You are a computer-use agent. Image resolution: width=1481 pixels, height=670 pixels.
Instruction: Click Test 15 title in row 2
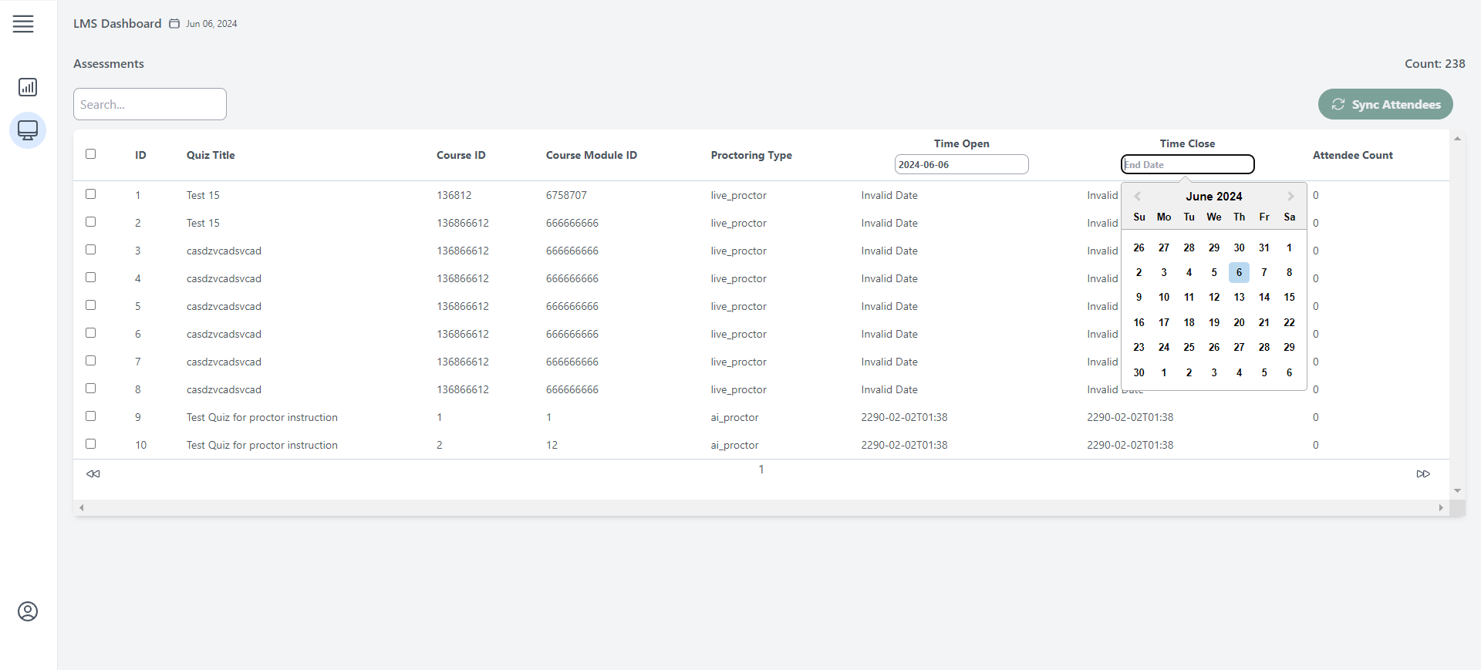tap(203, 223)
